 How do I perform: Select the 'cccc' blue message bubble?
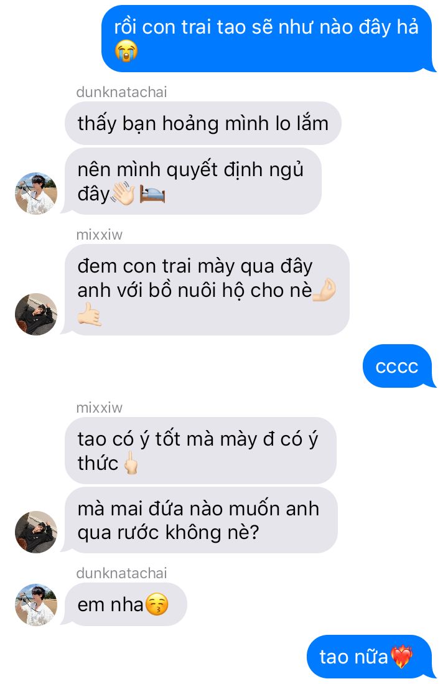point(398,366)
